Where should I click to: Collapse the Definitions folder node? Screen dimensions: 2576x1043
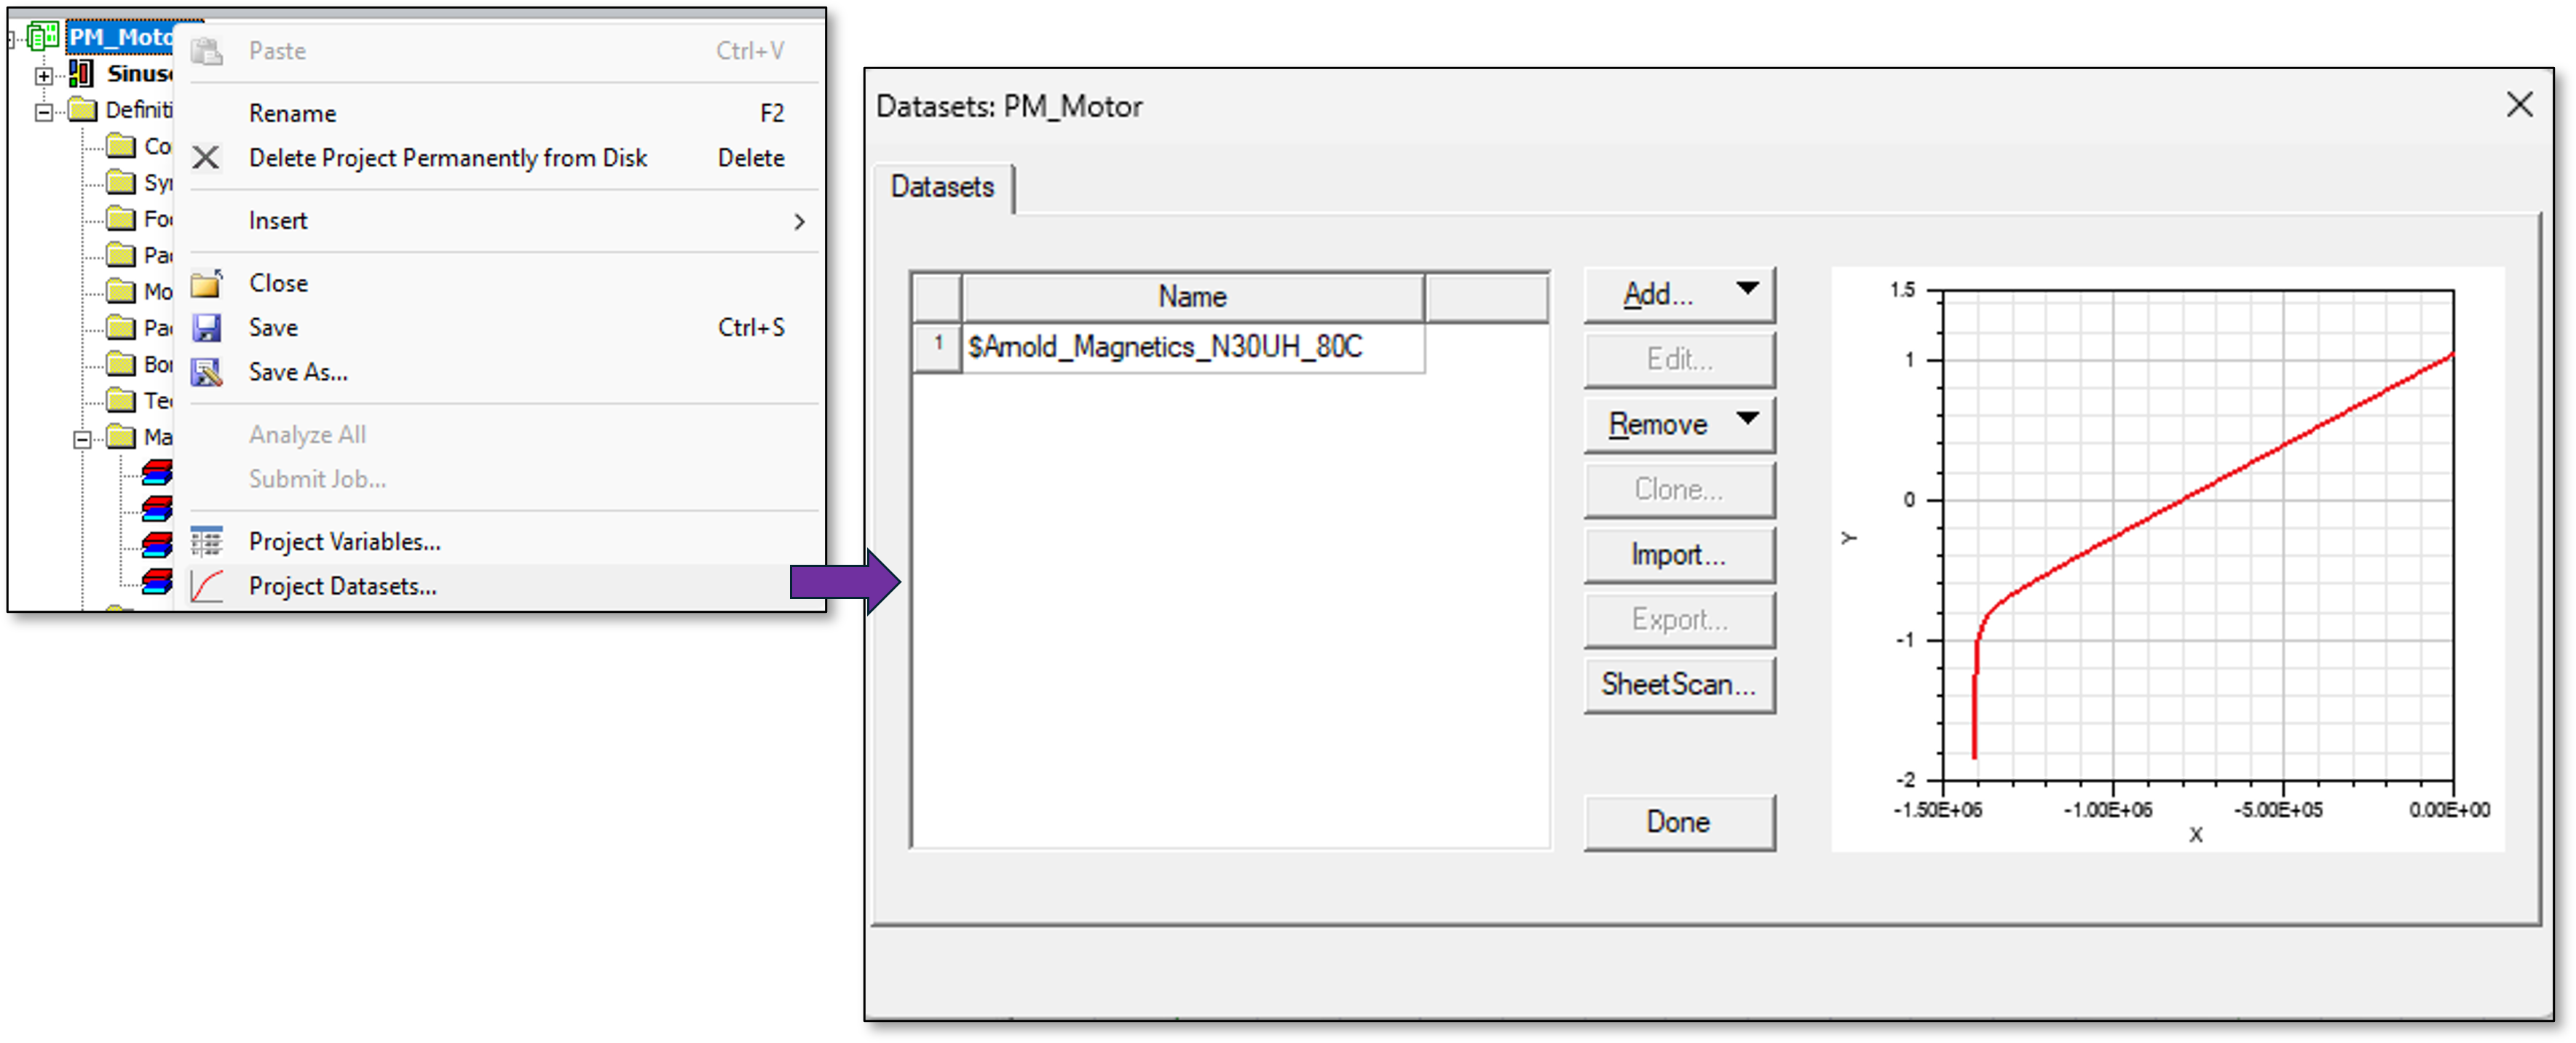pyautogui.click(x=44, y=111)
